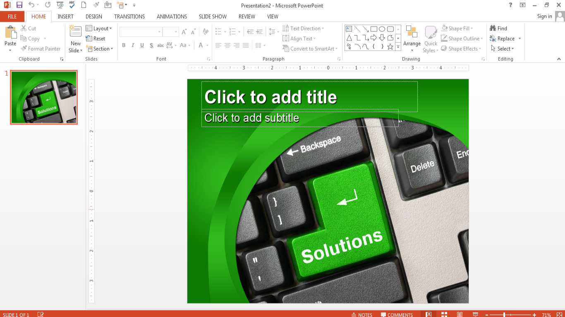Viewport: 565px width, 317px height.
Task: Select slide 1 thumbnail
Action: 44,97
